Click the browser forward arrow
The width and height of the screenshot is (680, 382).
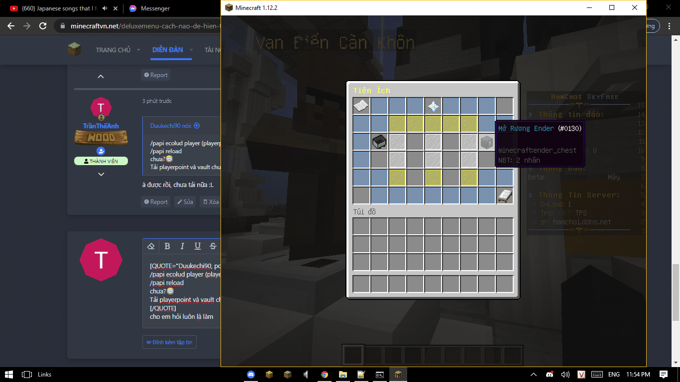click(x=27, y=26)
